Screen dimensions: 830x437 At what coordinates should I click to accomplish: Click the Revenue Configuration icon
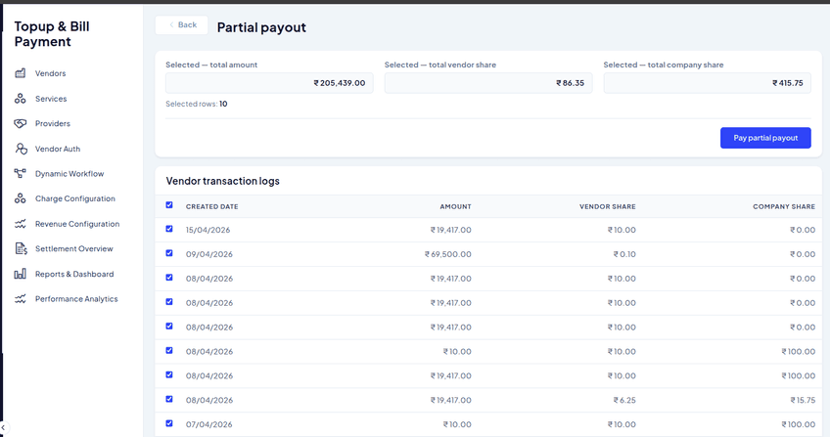coord(21,224)
